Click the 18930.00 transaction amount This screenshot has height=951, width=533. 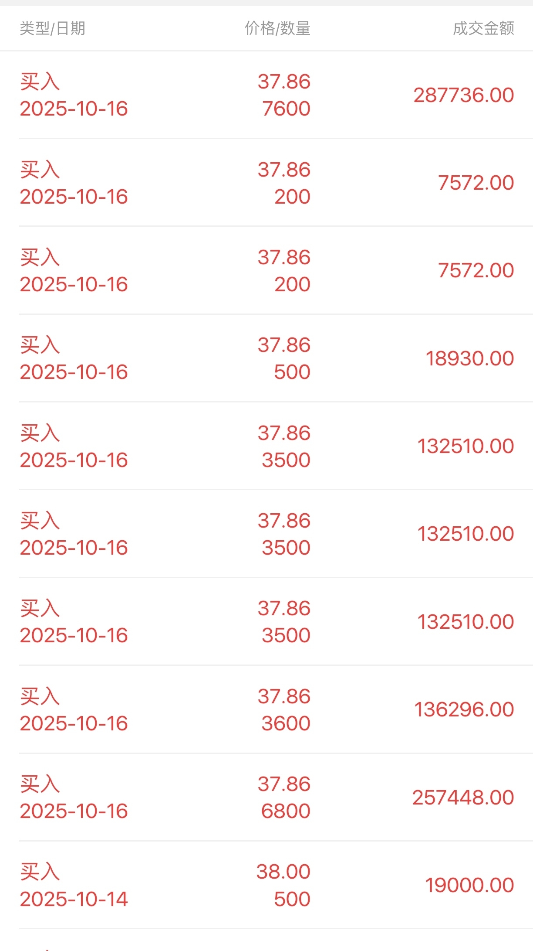[470, 358]
